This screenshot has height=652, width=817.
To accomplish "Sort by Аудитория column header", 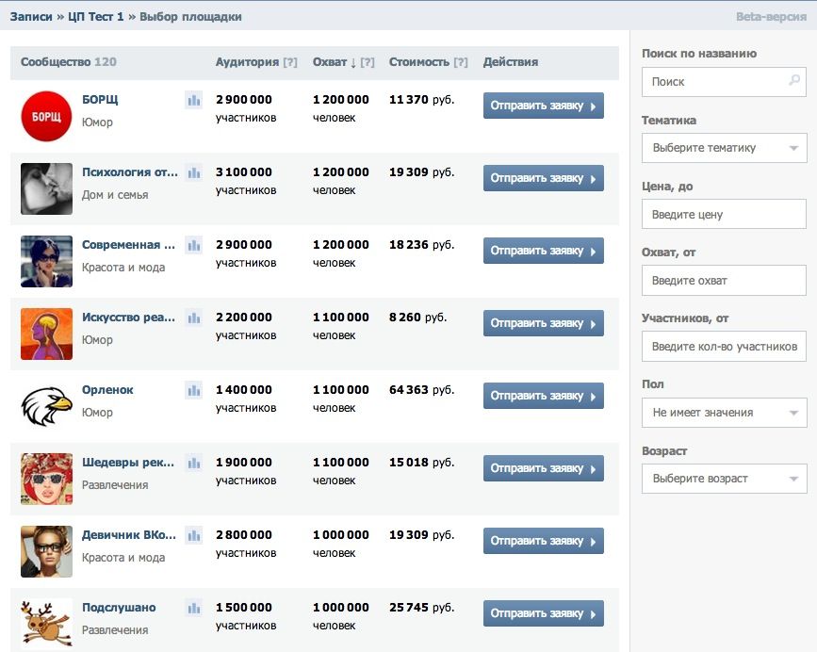I will coord(248,62).
